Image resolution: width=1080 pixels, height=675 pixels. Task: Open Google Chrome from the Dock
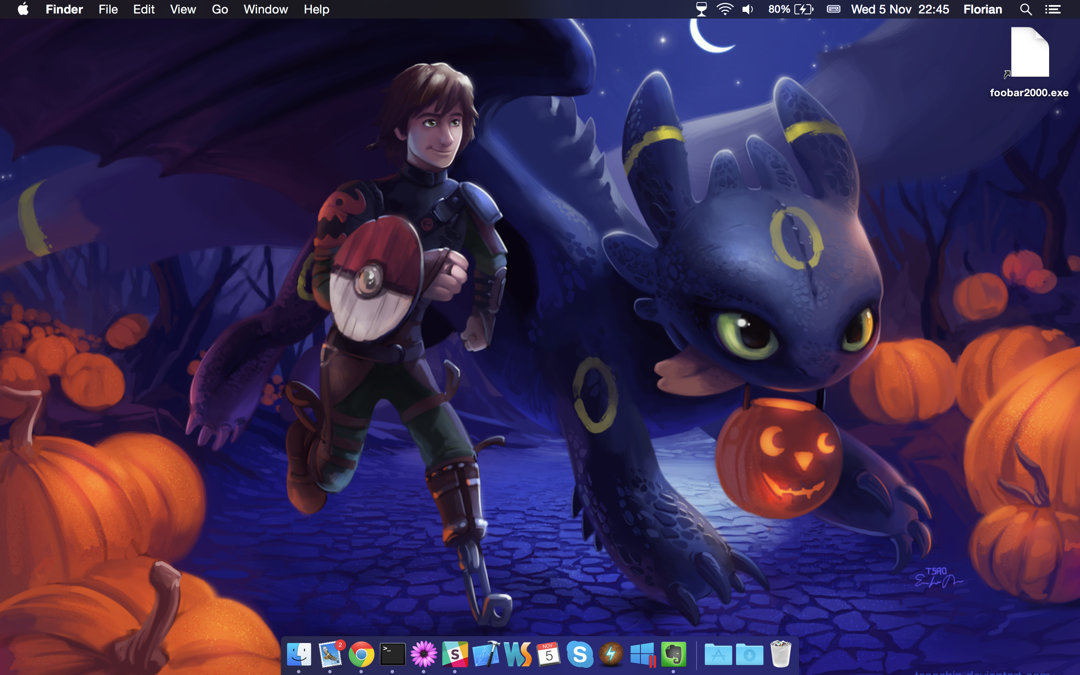pos(361,654)
